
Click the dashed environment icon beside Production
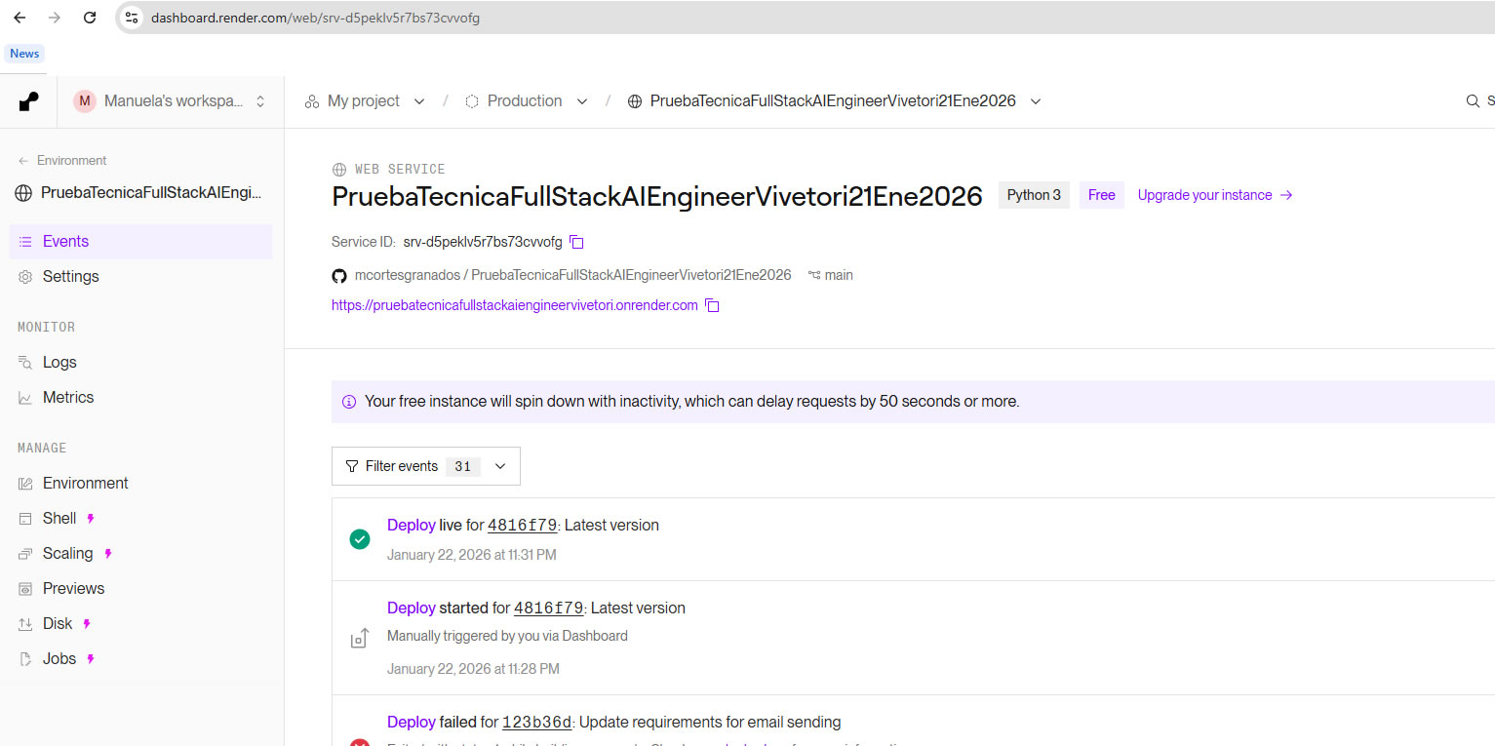(472, 101)
